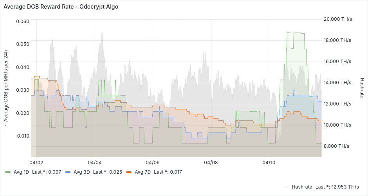Click the 'Last *: 0.007' value for Avg 1D
Screen dimensions: 368x196
46,172
